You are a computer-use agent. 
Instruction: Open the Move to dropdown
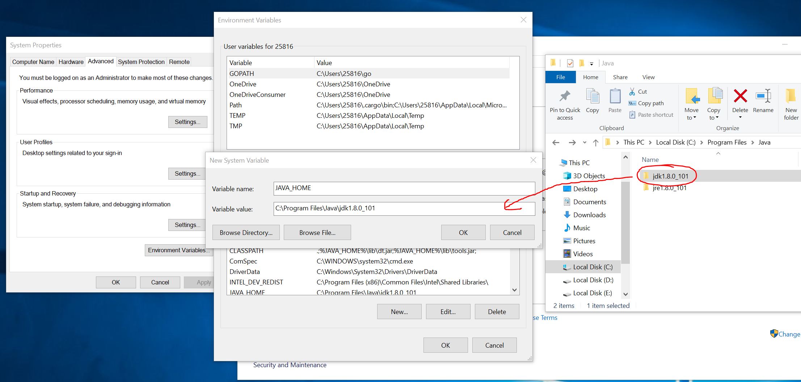(691, 113)
